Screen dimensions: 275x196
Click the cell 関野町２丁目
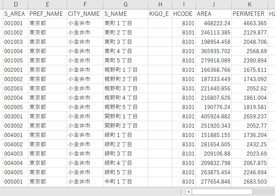pyautogui.click(x=126, y=126)
